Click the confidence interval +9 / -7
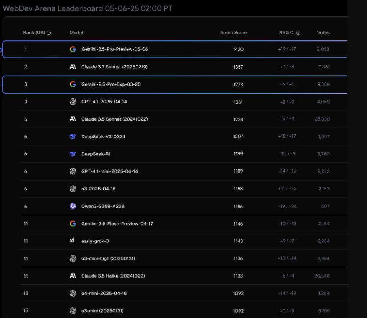This screenshot has height=318, width=367. (x=287, y=241)
